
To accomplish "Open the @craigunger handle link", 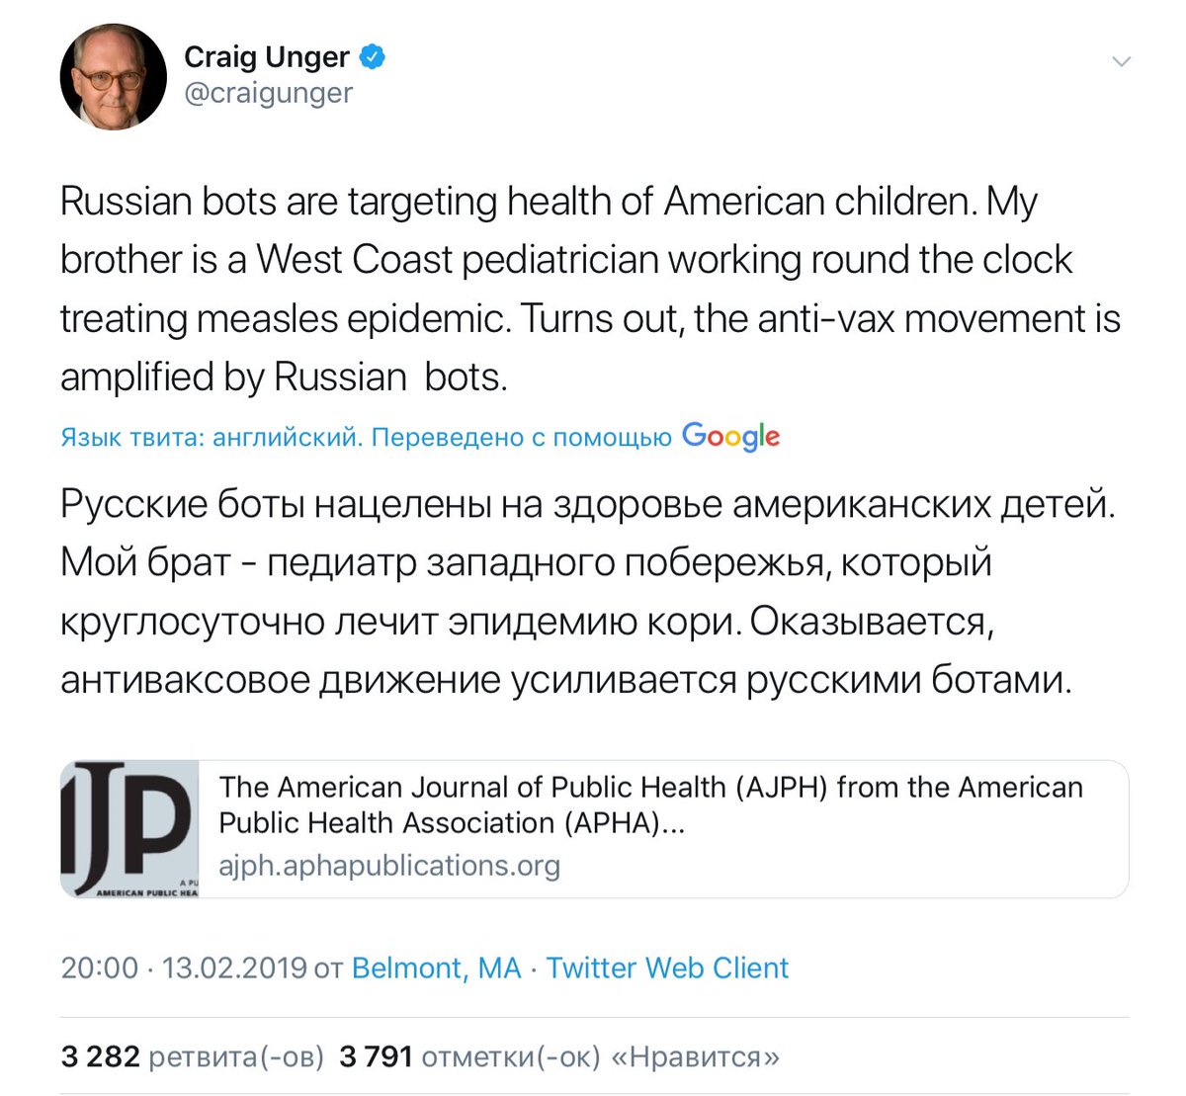I will coord(269,93).
